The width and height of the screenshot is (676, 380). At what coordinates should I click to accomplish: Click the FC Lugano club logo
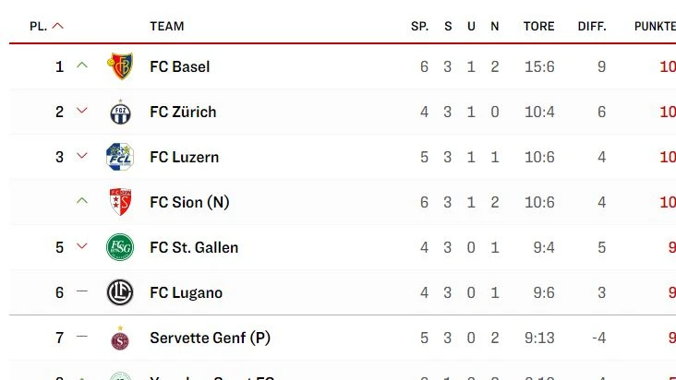point(120,292)
